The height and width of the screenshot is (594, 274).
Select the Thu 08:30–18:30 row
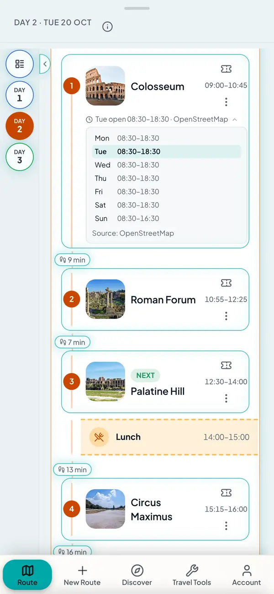(167, 178)
